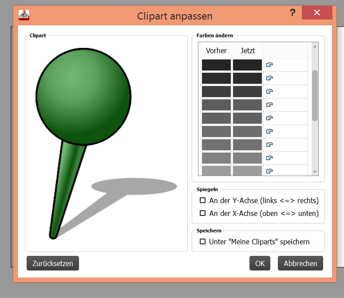Click the Vorher column header
The height and width of the screenshot is (298, 344).
(216, 51)
